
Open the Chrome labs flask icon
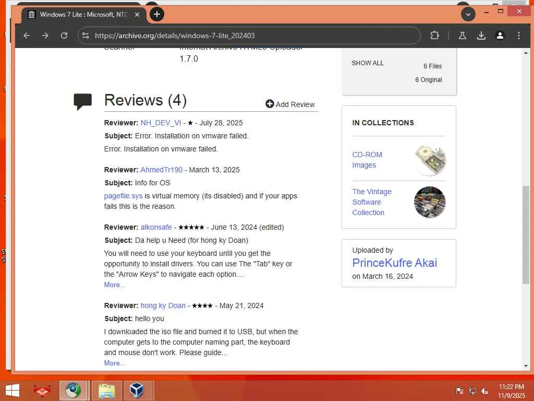click(462, 36)
